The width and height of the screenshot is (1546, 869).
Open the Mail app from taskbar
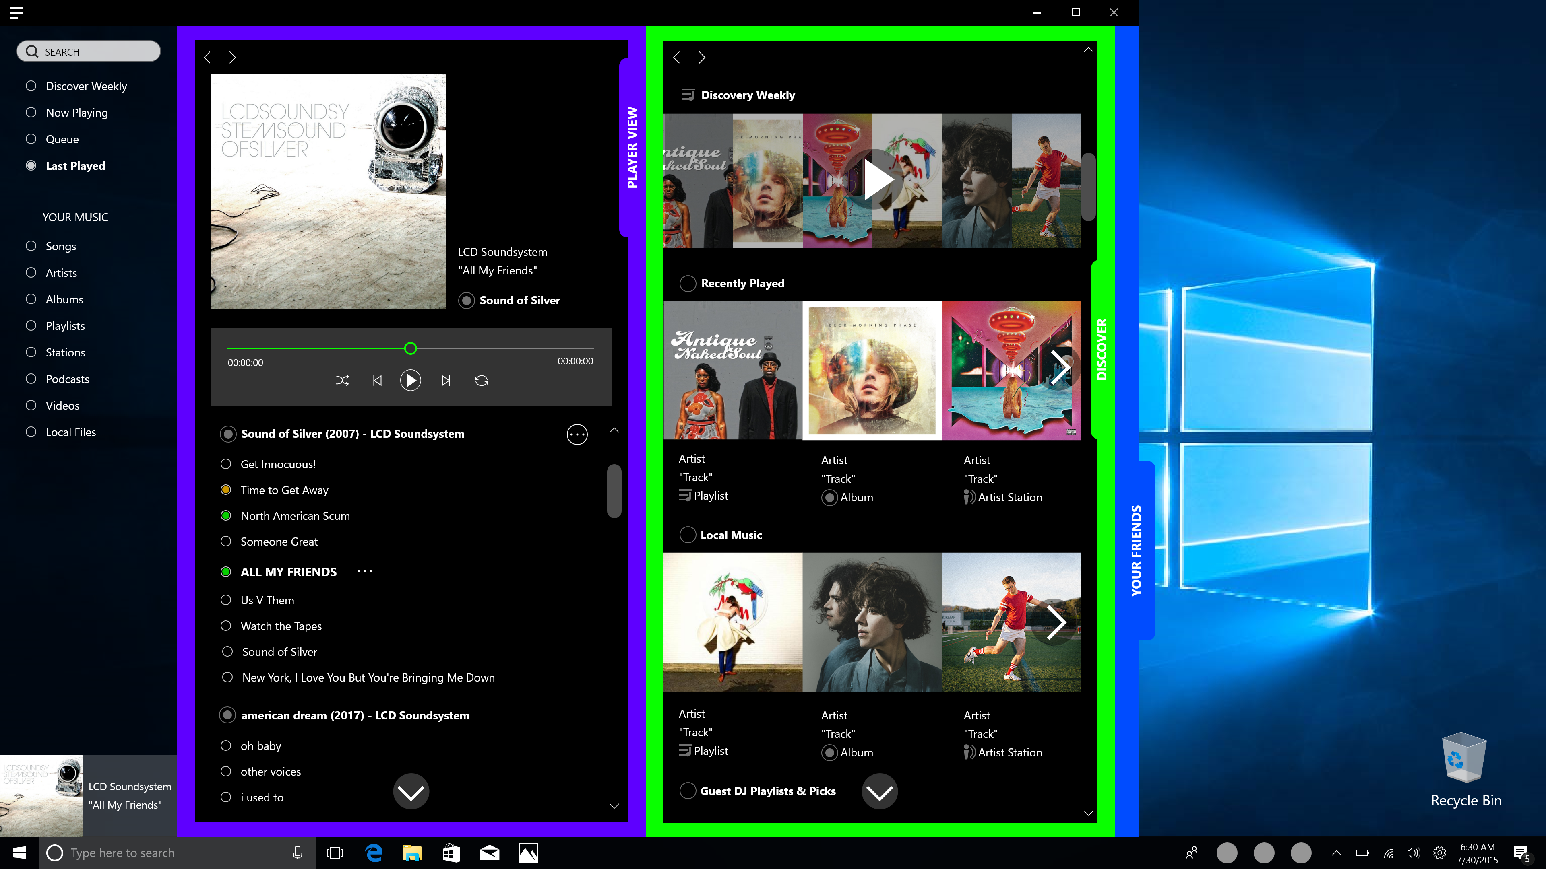490,853
